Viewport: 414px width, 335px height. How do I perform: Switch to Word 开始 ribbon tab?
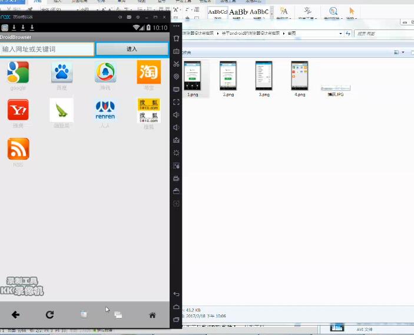[38, 2]
